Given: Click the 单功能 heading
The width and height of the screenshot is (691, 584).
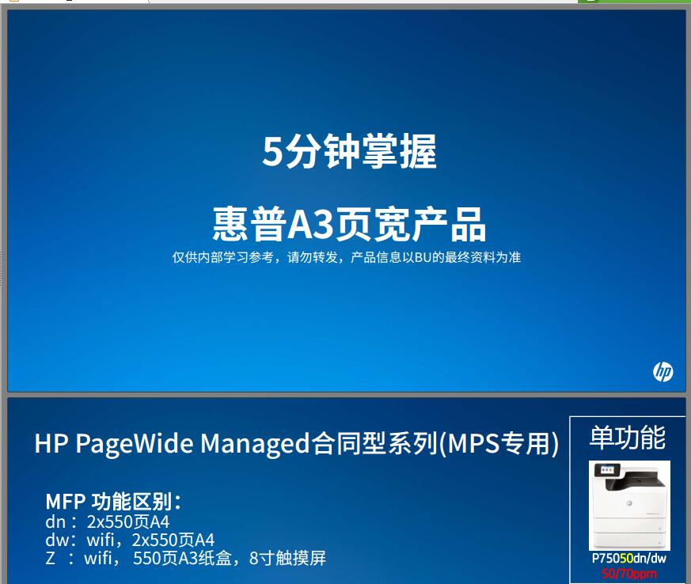Looking at the screenshot, I should coord(628,438).
